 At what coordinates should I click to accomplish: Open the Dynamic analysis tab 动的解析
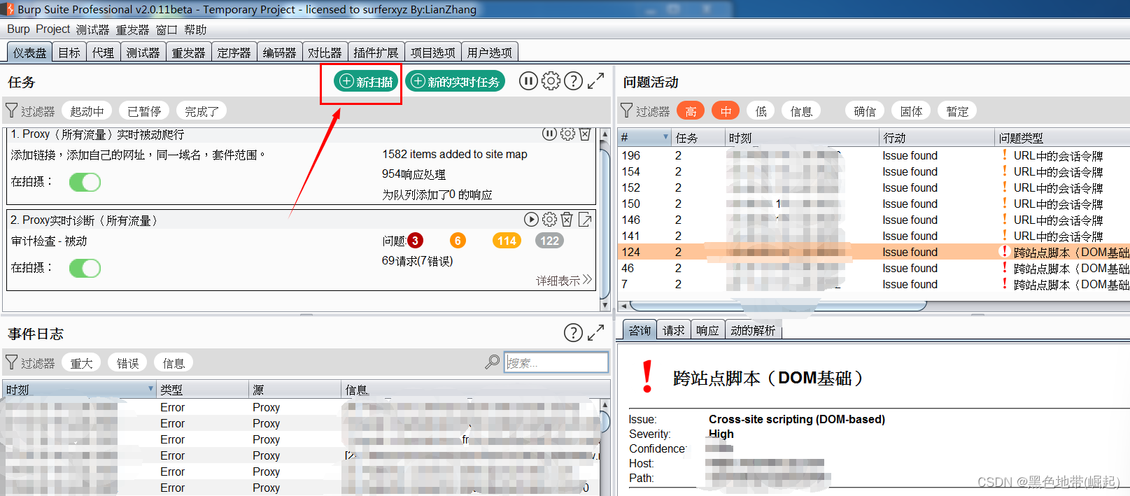point(753,330)
